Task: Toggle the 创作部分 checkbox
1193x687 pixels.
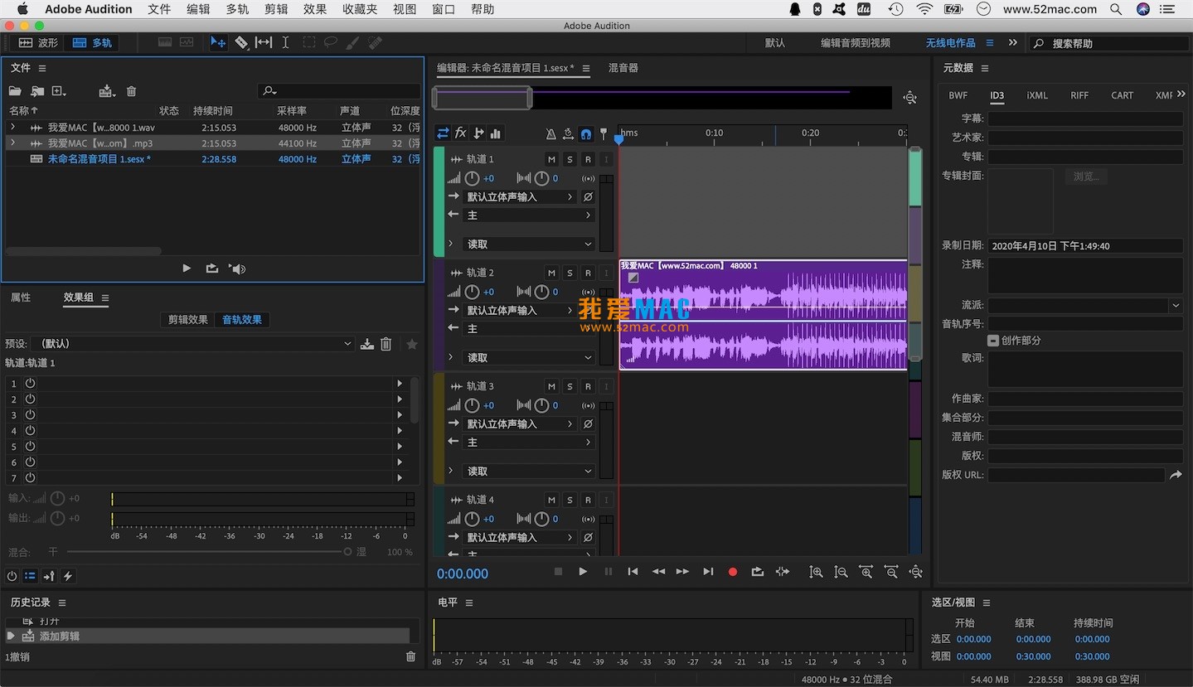Action: [992, 341]
